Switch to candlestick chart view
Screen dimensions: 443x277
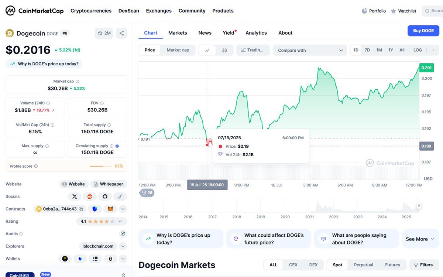click(x=224, y=50)
